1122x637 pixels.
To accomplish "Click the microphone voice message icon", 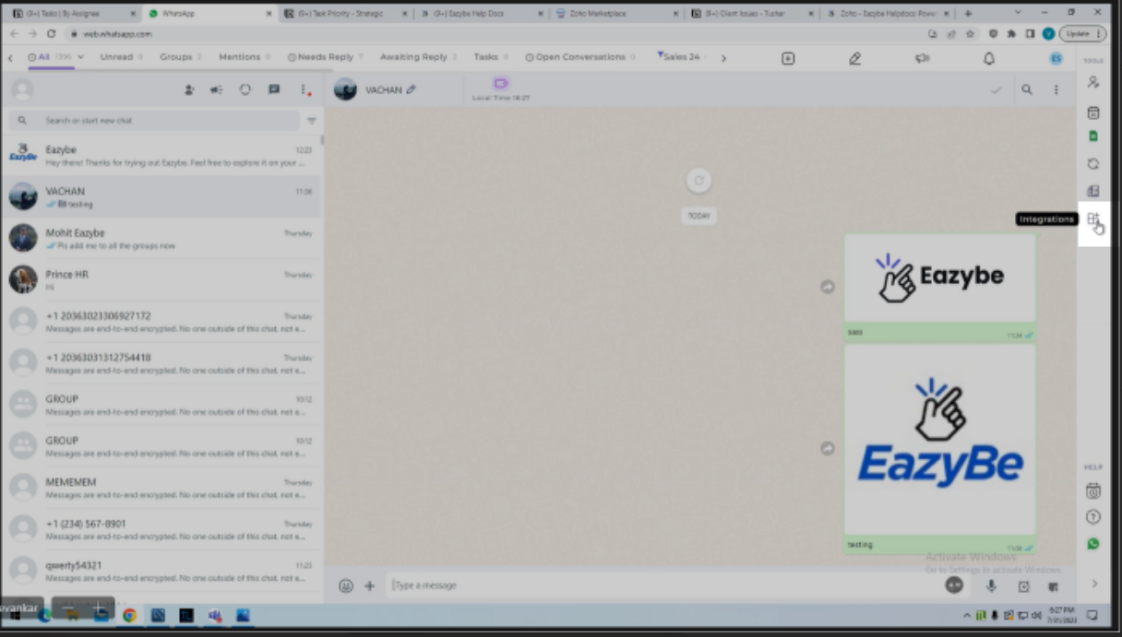I will pos(992,585).
